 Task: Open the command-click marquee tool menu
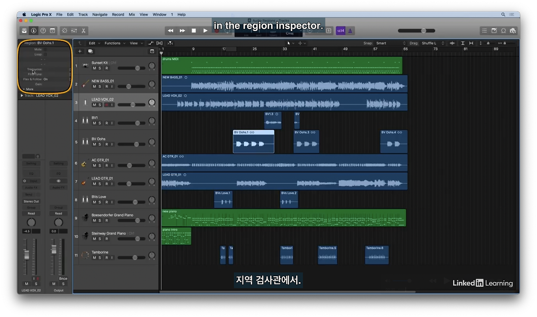[x=302, y=43]
